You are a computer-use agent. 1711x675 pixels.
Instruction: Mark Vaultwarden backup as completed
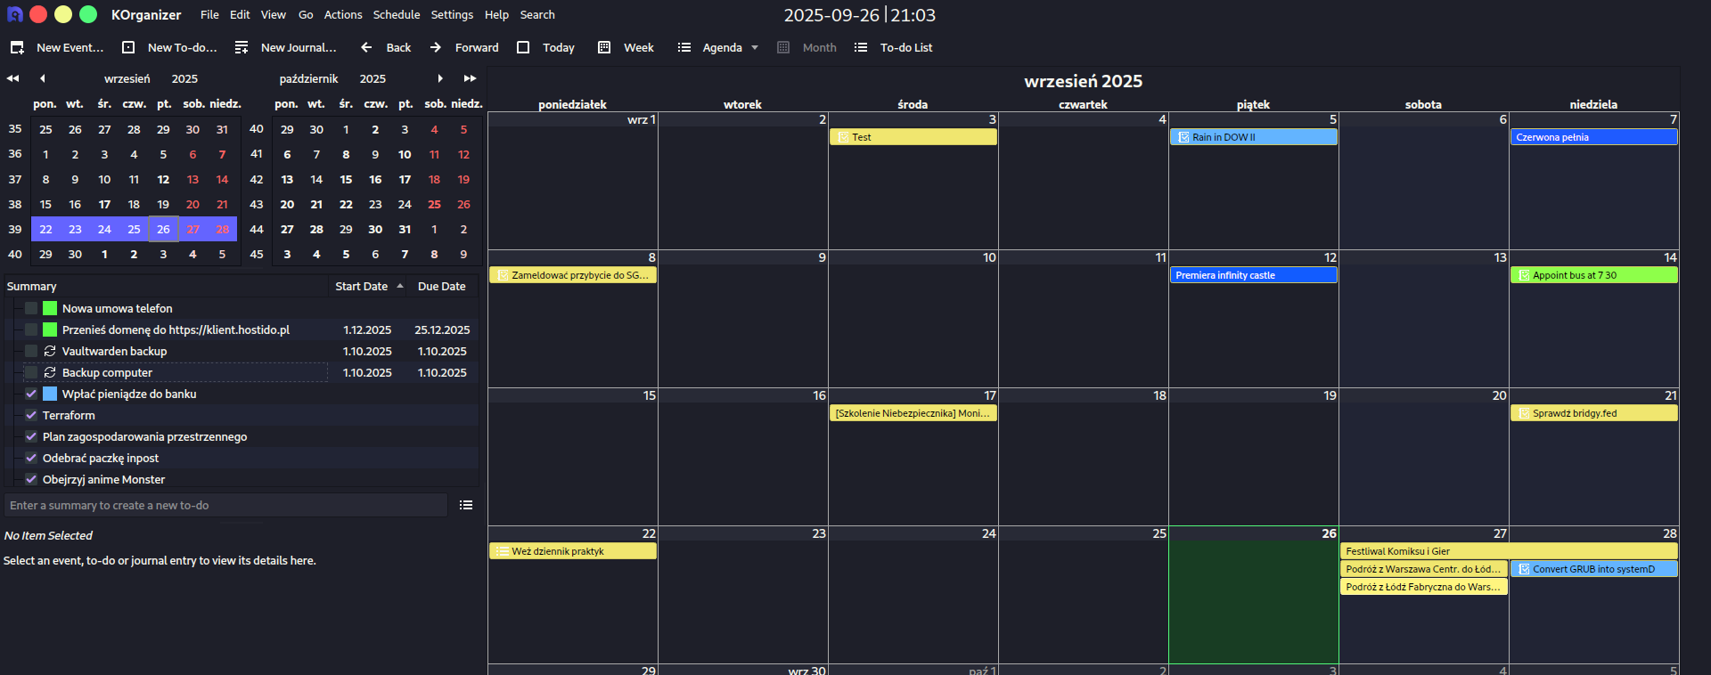tap(31, 352)
